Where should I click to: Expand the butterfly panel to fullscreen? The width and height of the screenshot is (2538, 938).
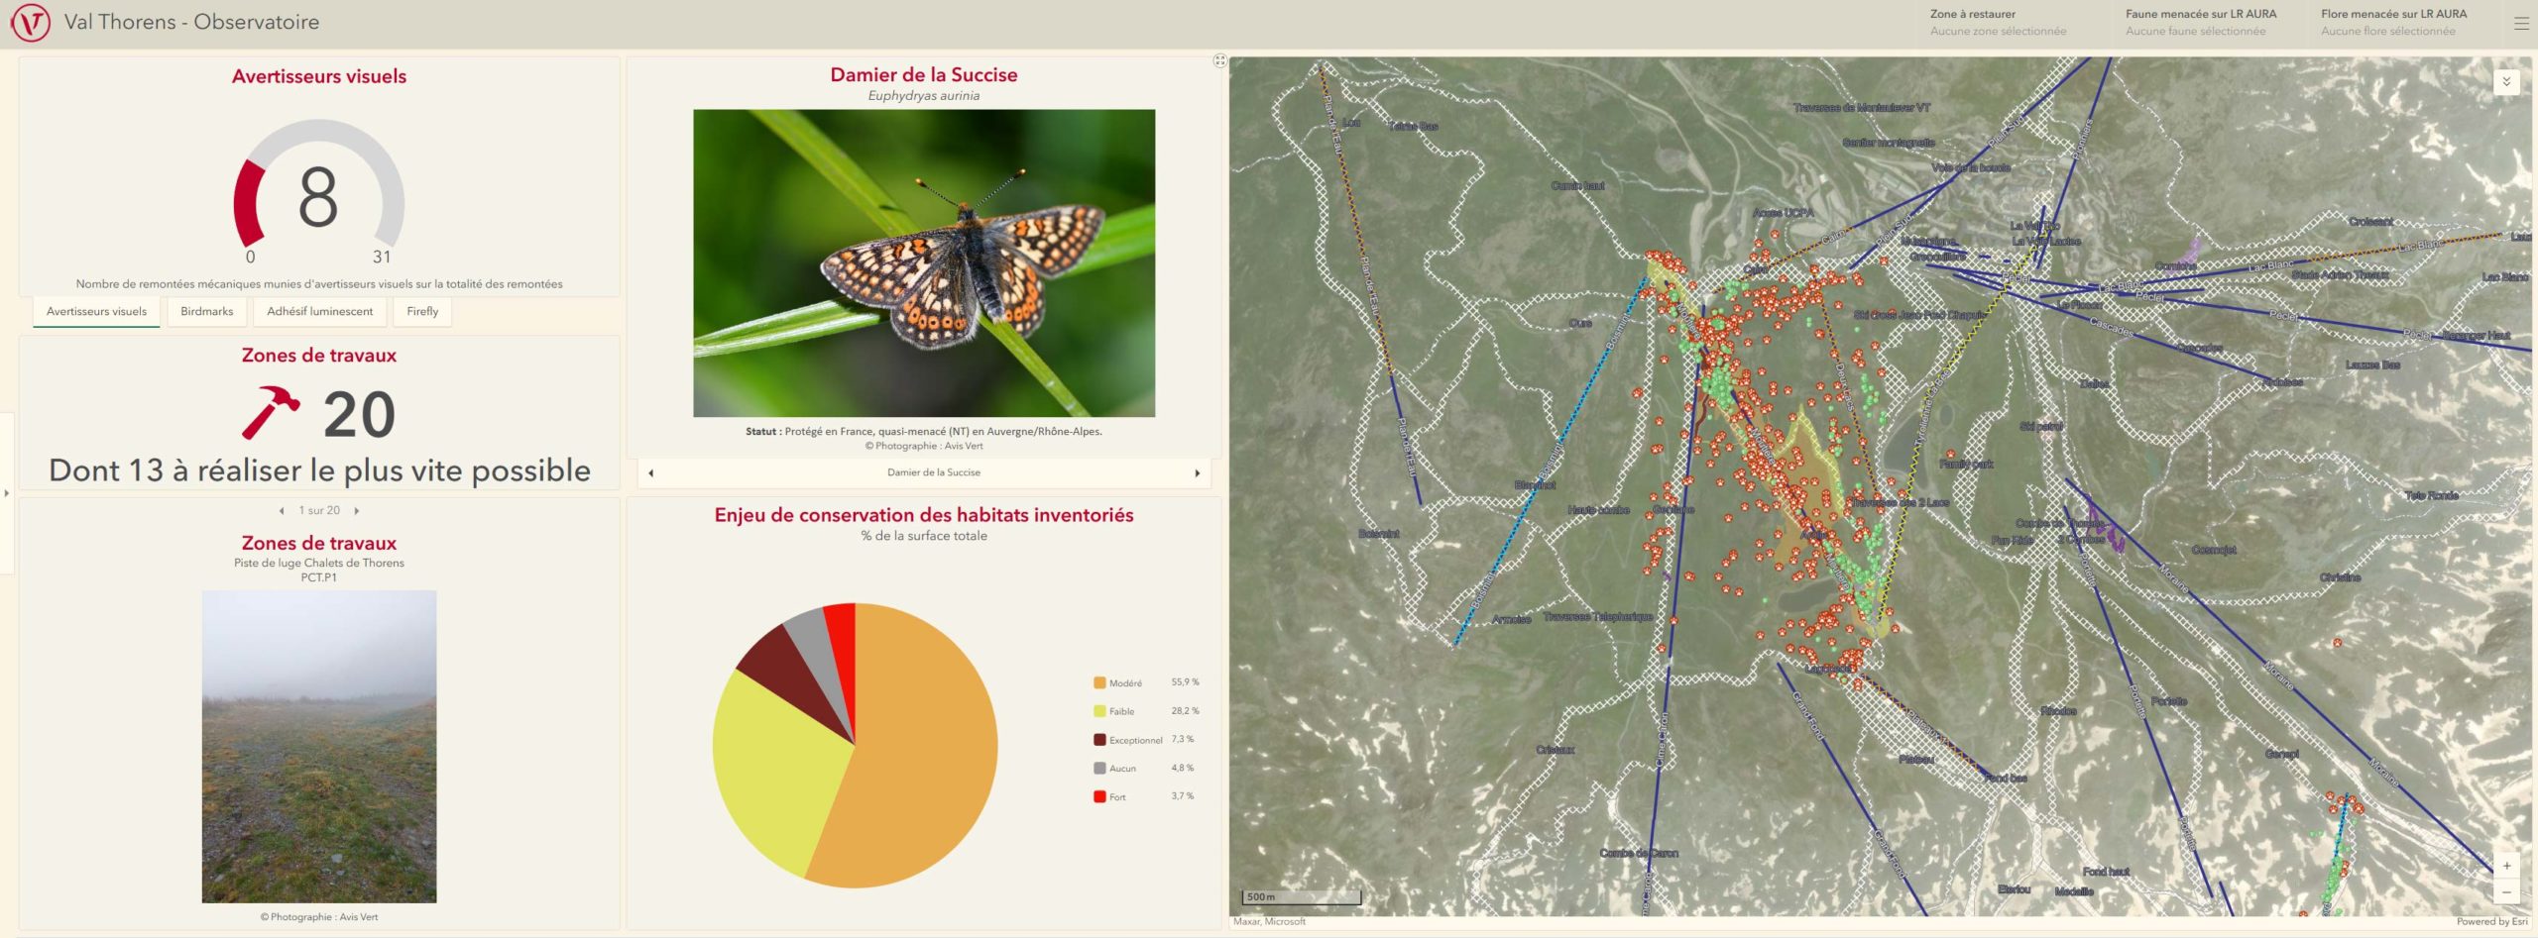(1219, 61)
